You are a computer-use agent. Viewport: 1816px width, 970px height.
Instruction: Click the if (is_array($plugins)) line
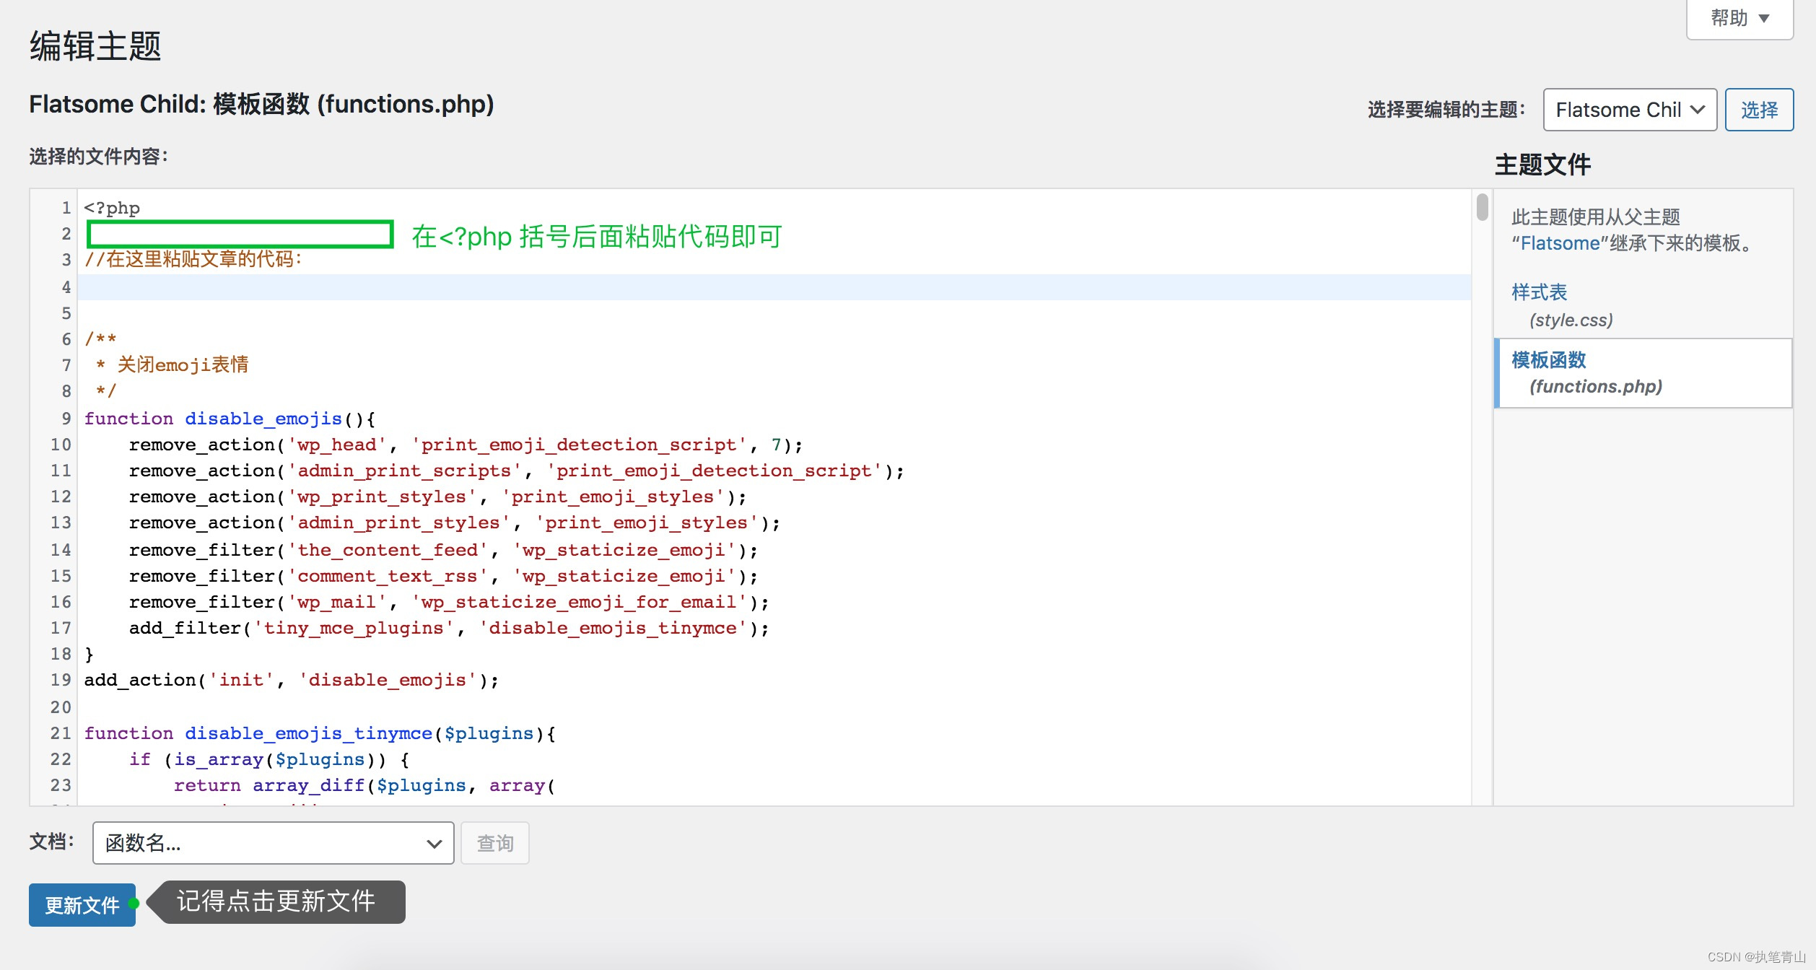[269, 759]
